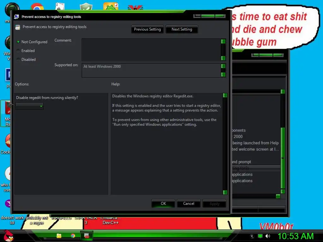Open the Angry Birds start button

(9, 236)
